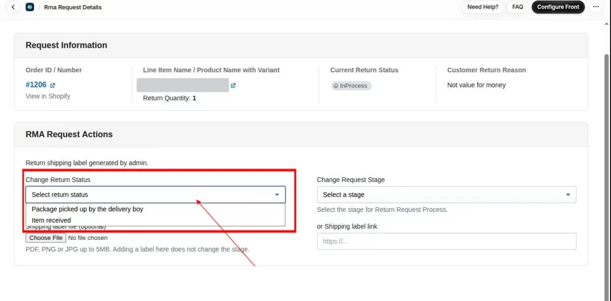This screenshot has width=611, height=301.
Task: Open the #1206 order link
Action: [36, 85]
